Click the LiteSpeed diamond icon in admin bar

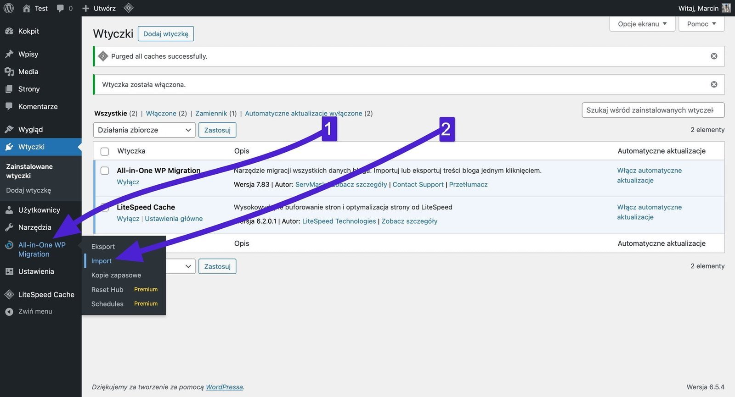[129, 8]
